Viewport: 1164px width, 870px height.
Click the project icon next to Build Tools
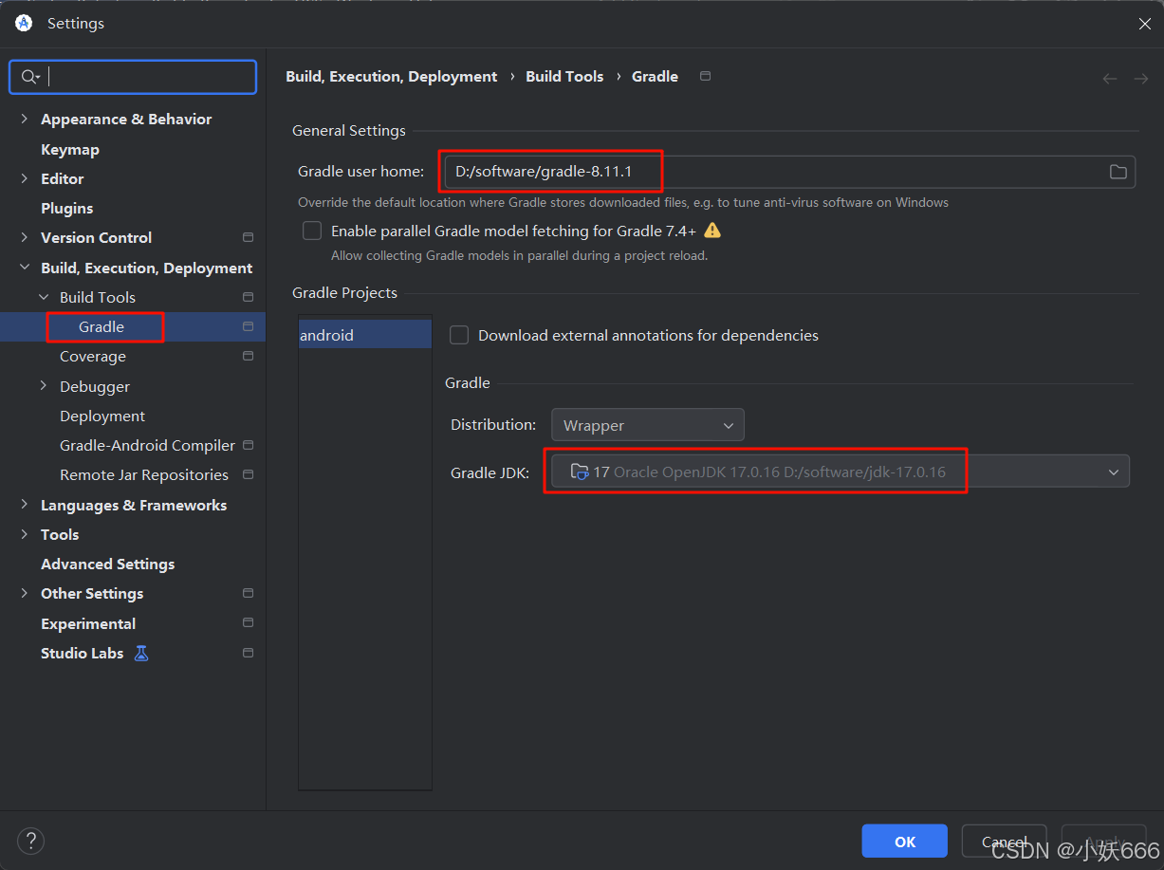pyautogui.click(x=248, y=297)
